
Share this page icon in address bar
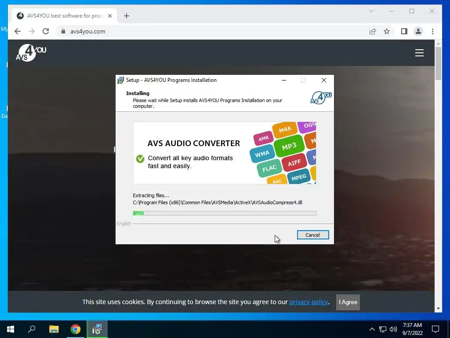point(373,31)
